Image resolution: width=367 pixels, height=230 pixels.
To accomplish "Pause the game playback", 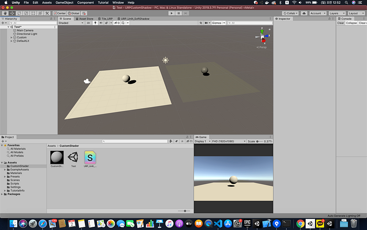I will click(x=179, y=13).
